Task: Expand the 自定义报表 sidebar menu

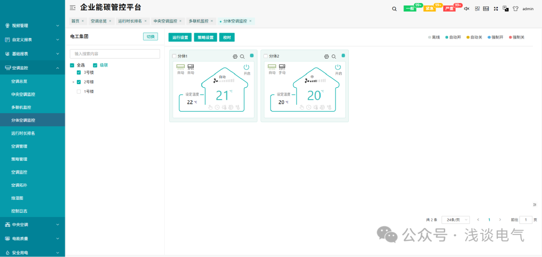Action: 33,40
